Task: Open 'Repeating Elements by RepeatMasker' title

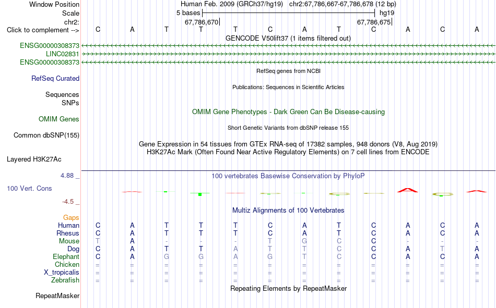Action: tap(289, 288)
